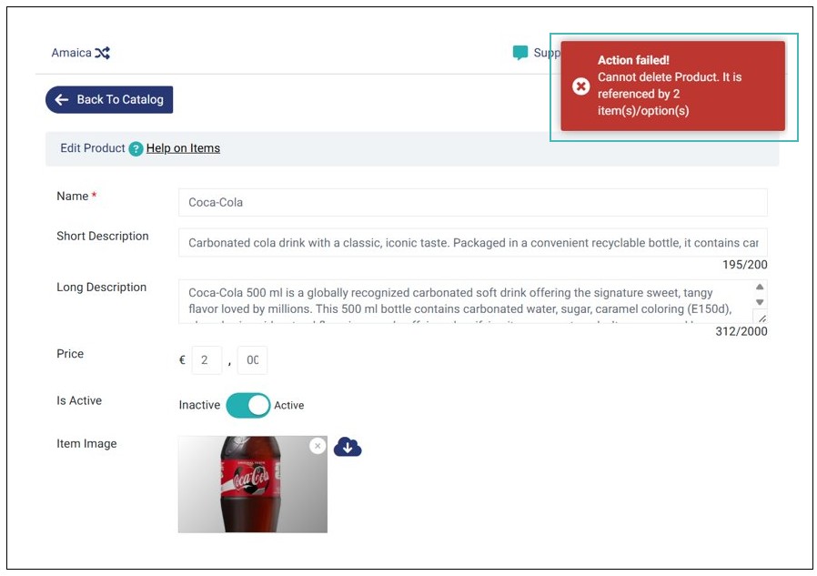Image resolution: width=817 pixels, height=576 pixels.
Task: Click the Coca-Cola bottle thumbnail
Action: point(253,484)
